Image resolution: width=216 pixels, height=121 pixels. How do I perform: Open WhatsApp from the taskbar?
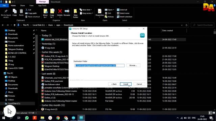pos(27,118)
